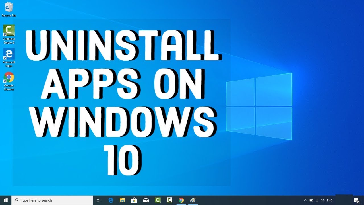Open the Recycle Bin desktop icon
The width and height of the screenshot is (364, 205).
(x=9, y=9)
